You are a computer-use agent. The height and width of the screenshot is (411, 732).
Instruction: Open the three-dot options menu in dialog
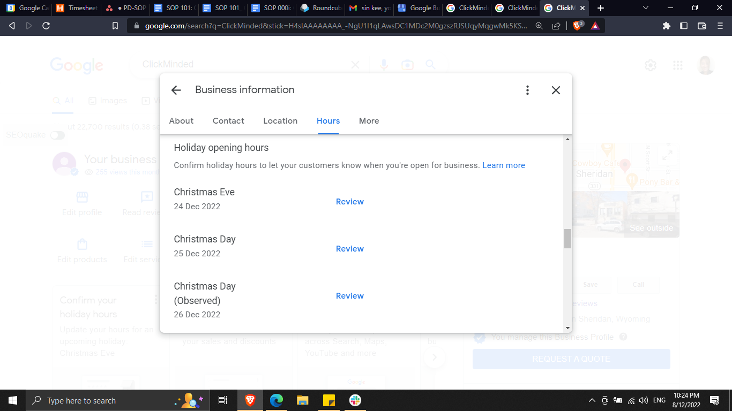click(x=527, y=90)
